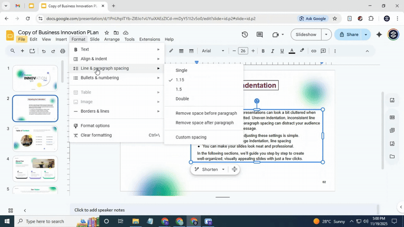Image resolution: width=404 pixels, height=227 pixels.
Task: Choose Double line spacing
Action: 182,99
